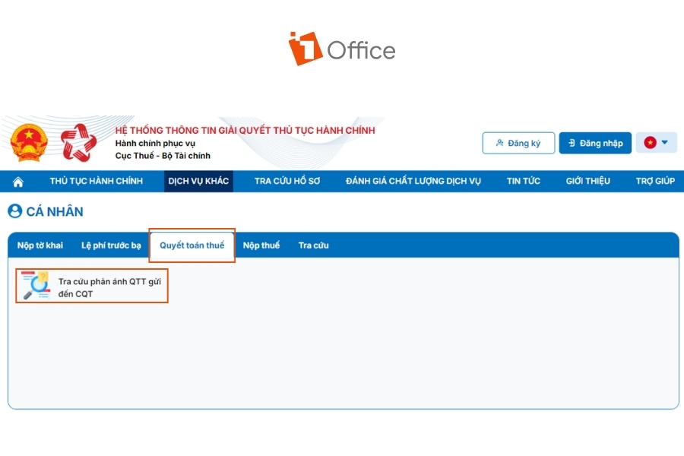Click the Vietnam national emblem logo
684x456 pixels.
29,142
